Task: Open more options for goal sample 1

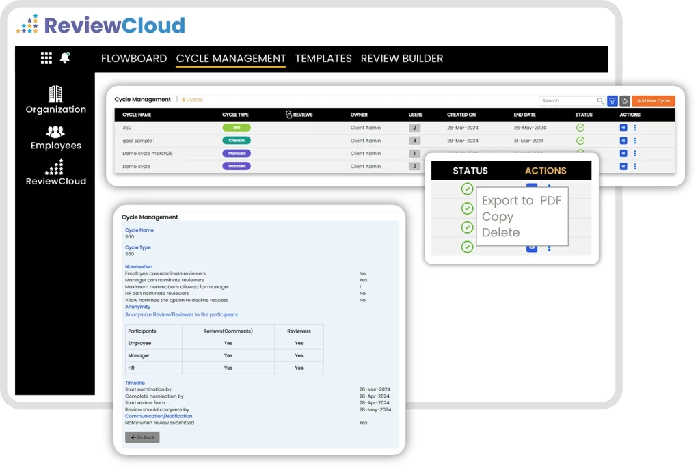Action: tap(635, 141)
